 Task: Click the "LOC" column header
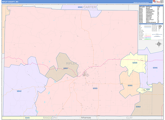coord(159,7)
